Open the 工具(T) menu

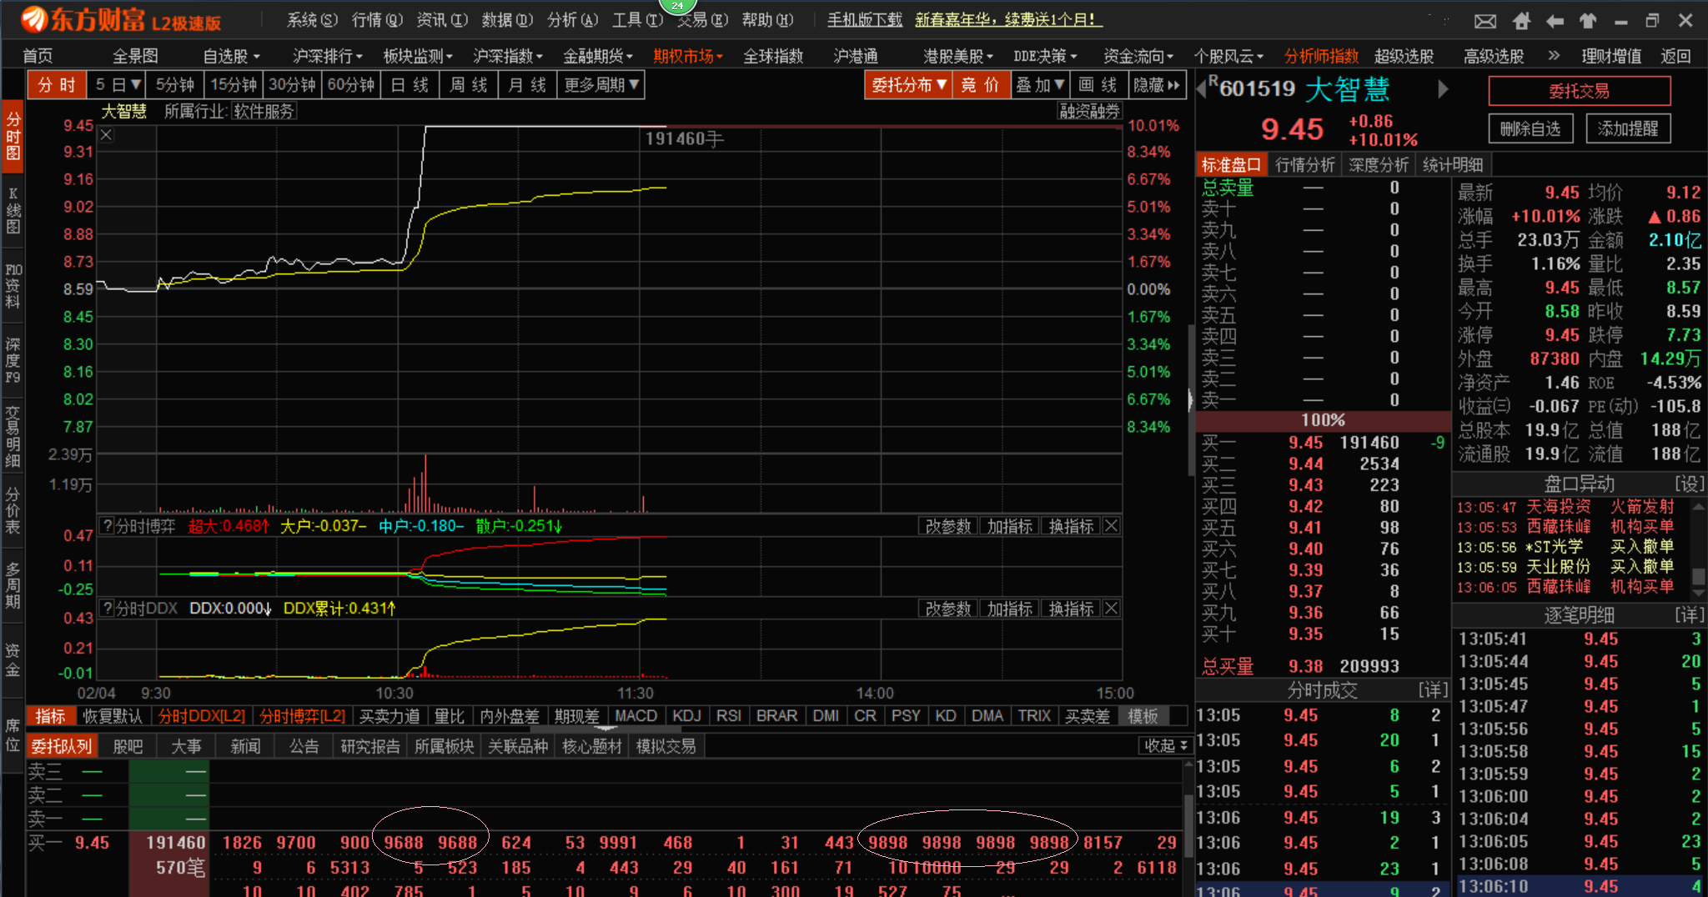[x=637, y=20]
